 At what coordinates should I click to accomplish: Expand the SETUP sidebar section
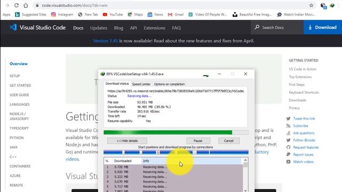coord(14,76)
